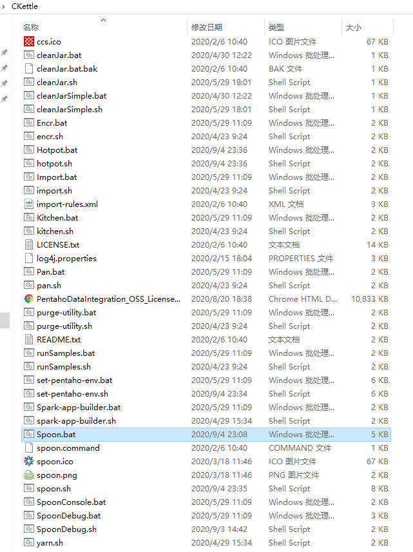Click the LICENSE.txt text document icon
Screen dimensions: 413x552
coord(28,245)
